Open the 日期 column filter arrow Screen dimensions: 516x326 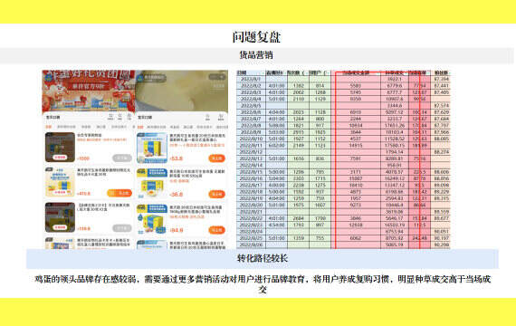263,73
